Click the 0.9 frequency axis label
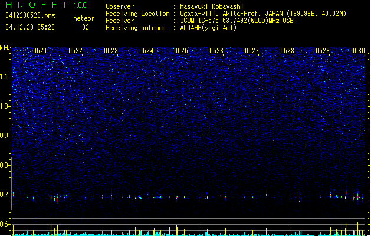This screenshot has width=371, height=236. tap(5, 135)
